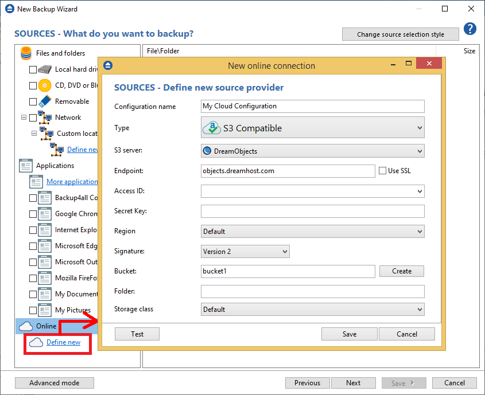This screenshot has width=485, height=395.
Task: Click the Local hard drive icon
Action: click(45, 69)
